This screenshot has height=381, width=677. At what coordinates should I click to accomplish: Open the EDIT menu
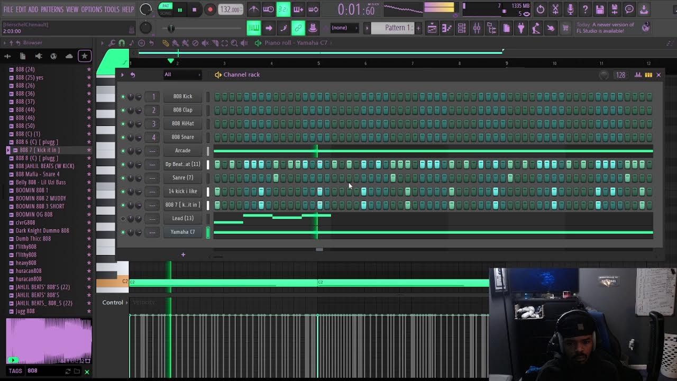click(21, 10)
